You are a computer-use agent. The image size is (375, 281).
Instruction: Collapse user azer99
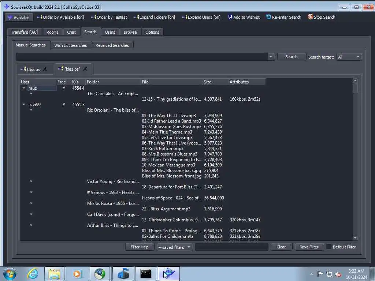[x=24, y=104]
